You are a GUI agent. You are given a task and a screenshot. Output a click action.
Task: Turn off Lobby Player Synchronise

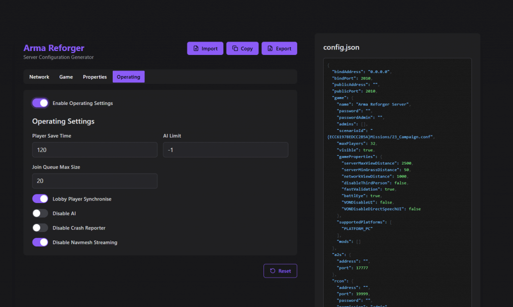[x=40, y=198]
